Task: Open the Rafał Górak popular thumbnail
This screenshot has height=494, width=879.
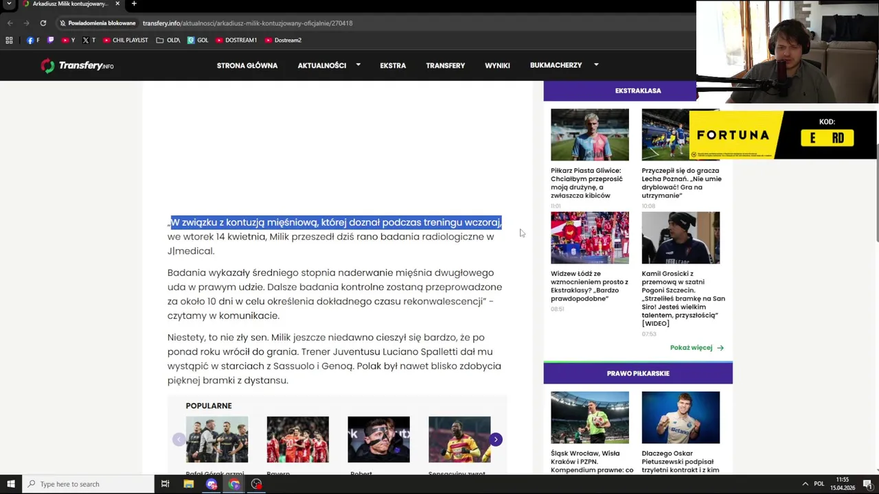Action: click(217, 439)
